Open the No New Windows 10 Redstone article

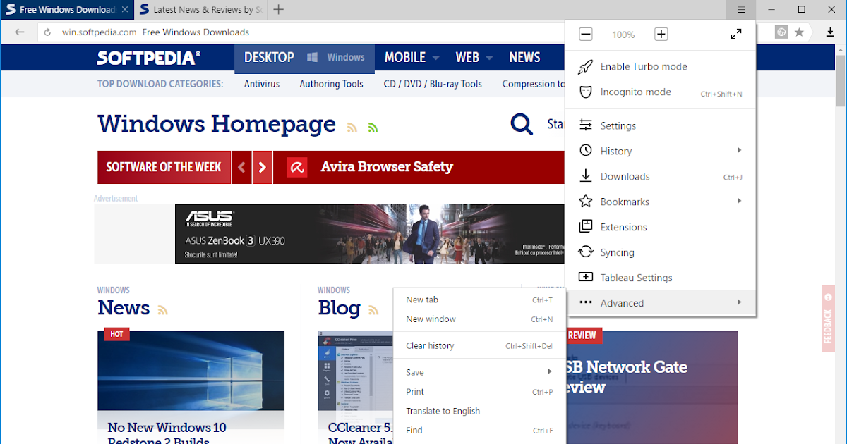tap(167, 433)
